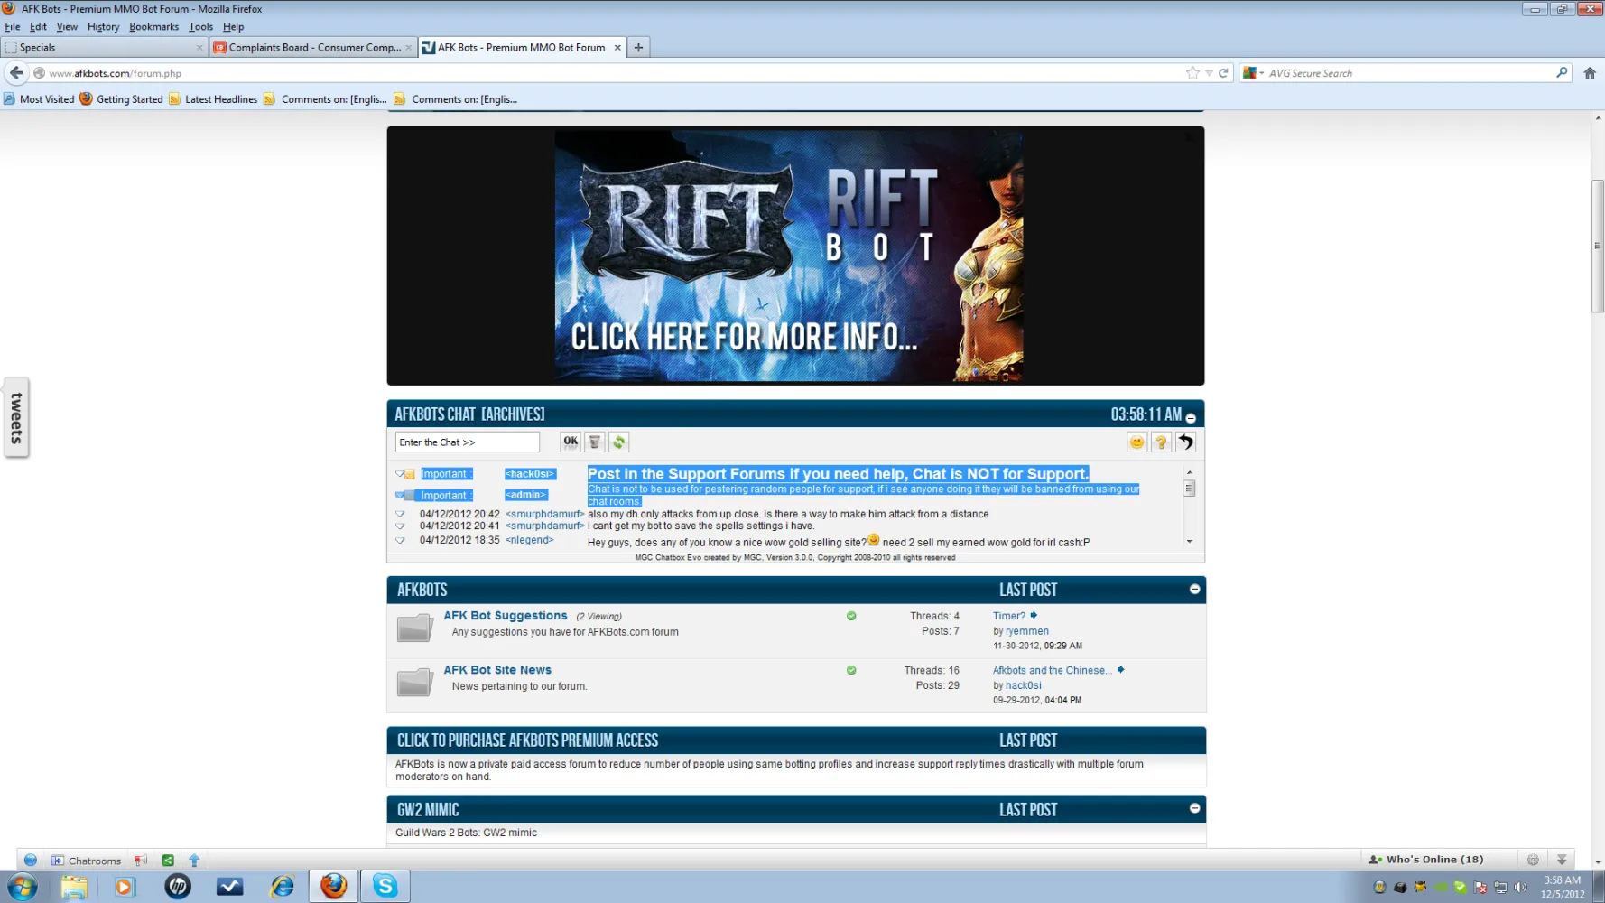Open the Edit menu
1605x903 pixels.
pos(38,26)
